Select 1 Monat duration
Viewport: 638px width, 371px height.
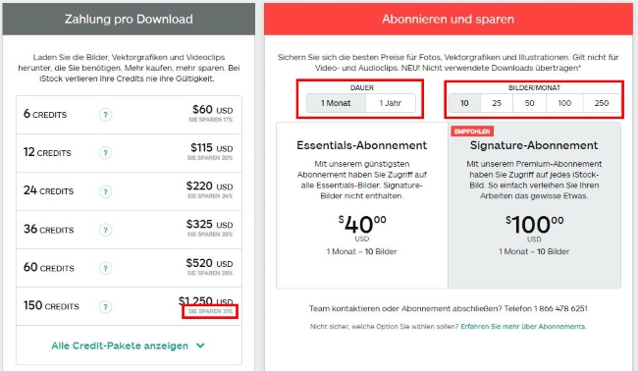click(336, 103)
